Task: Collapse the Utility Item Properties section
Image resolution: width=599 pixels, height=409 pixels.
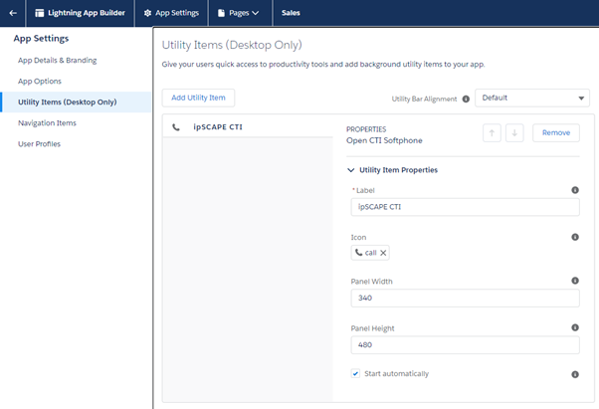Action: click(x=350, y=170)
